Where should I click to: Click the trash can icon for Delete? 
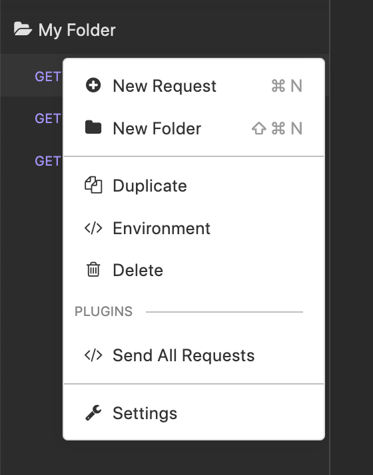(93, 269)
